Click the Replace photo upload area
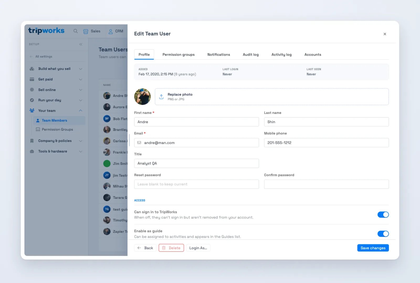Image resolution: width=420 pixels, height=283 pixels. tap(272, 97)
